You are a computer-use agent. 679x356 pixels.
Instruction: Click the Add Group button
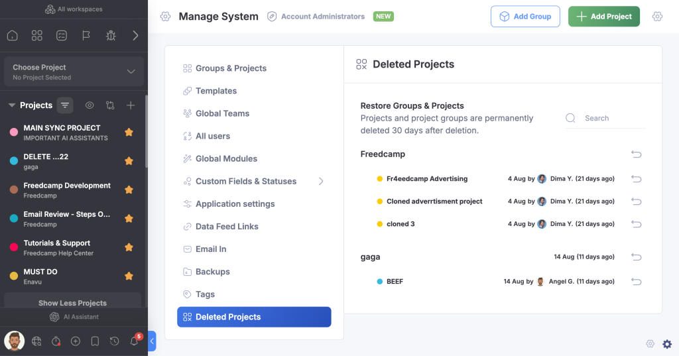coord(525,17)
